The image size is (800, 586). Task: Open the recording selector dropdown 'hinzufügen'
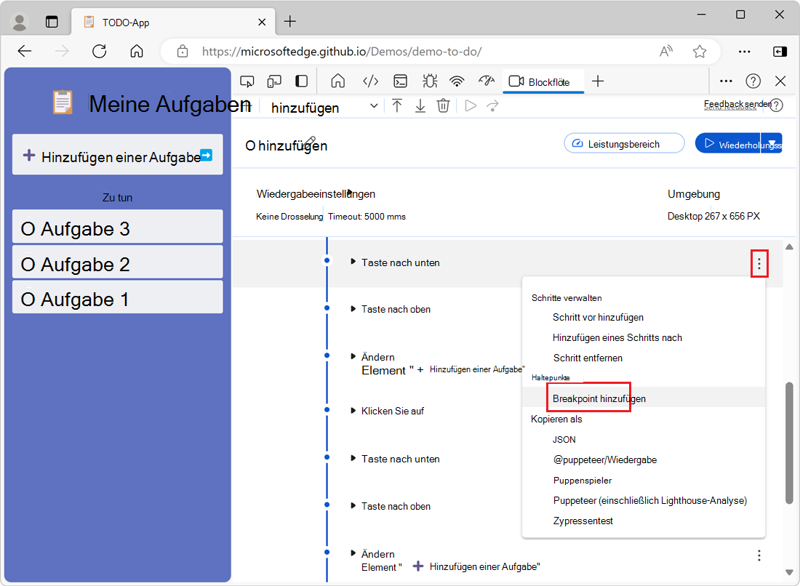[324, 108]
